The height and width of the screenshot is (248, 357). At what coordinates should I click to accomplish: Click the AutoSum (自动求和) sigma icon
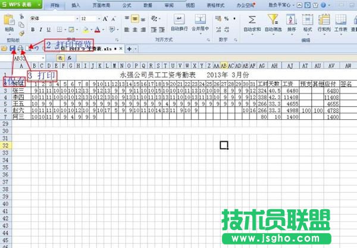252,20
